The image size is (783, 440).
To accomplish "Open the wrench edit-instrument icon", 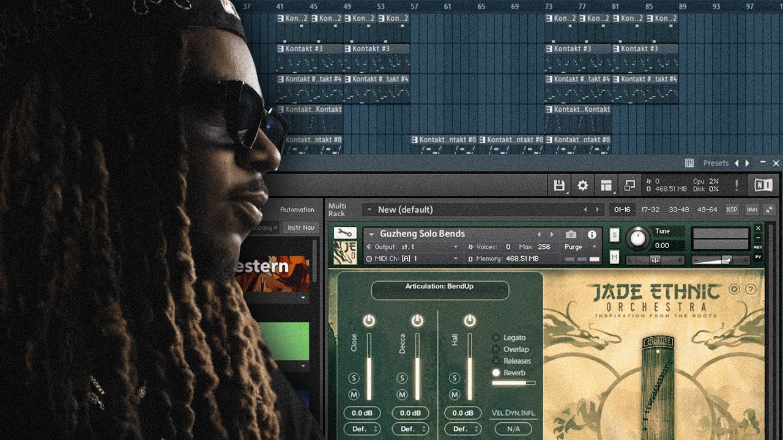I will 344,233.
